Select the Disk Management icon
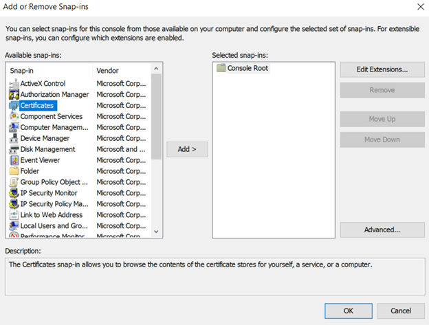Viewport: 429px width, 325px height. [14, 149]
